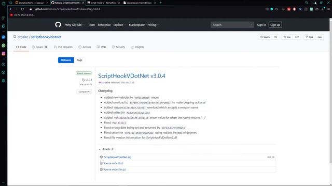Click the package icon beside ScriptHookVDotNet.zip

[x=101, y=157]
